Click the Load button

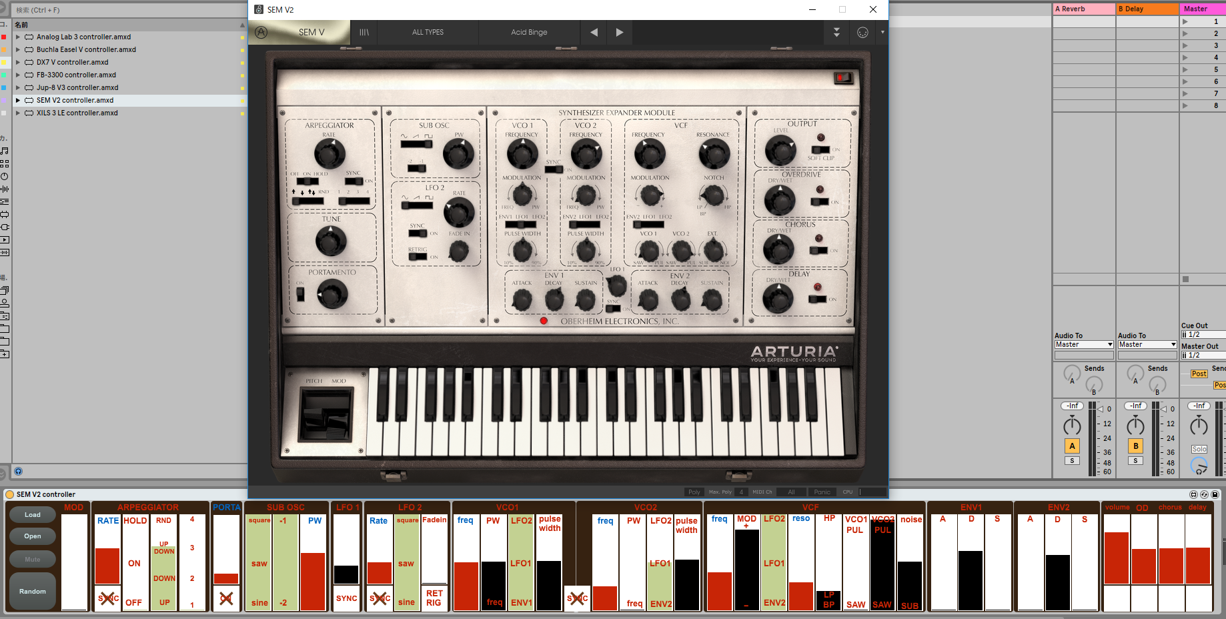click(x=33, y=515)
